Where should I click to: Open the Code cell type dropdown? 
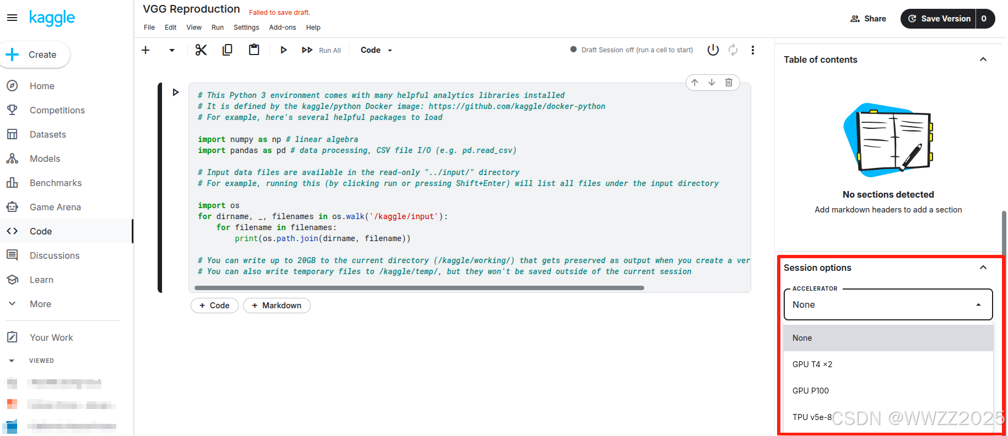[376, 50]
